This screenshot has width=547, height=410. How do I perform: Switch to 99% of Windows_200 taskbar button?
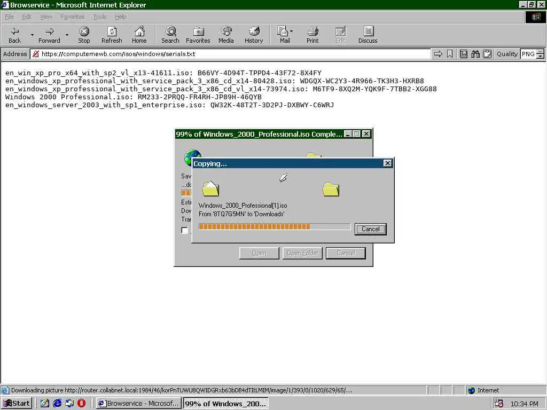point(226,404)
